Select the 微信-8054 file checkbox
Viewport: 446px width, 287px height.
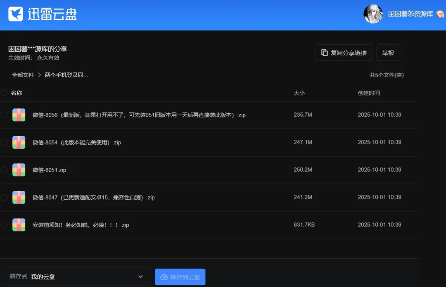[4, 142]
